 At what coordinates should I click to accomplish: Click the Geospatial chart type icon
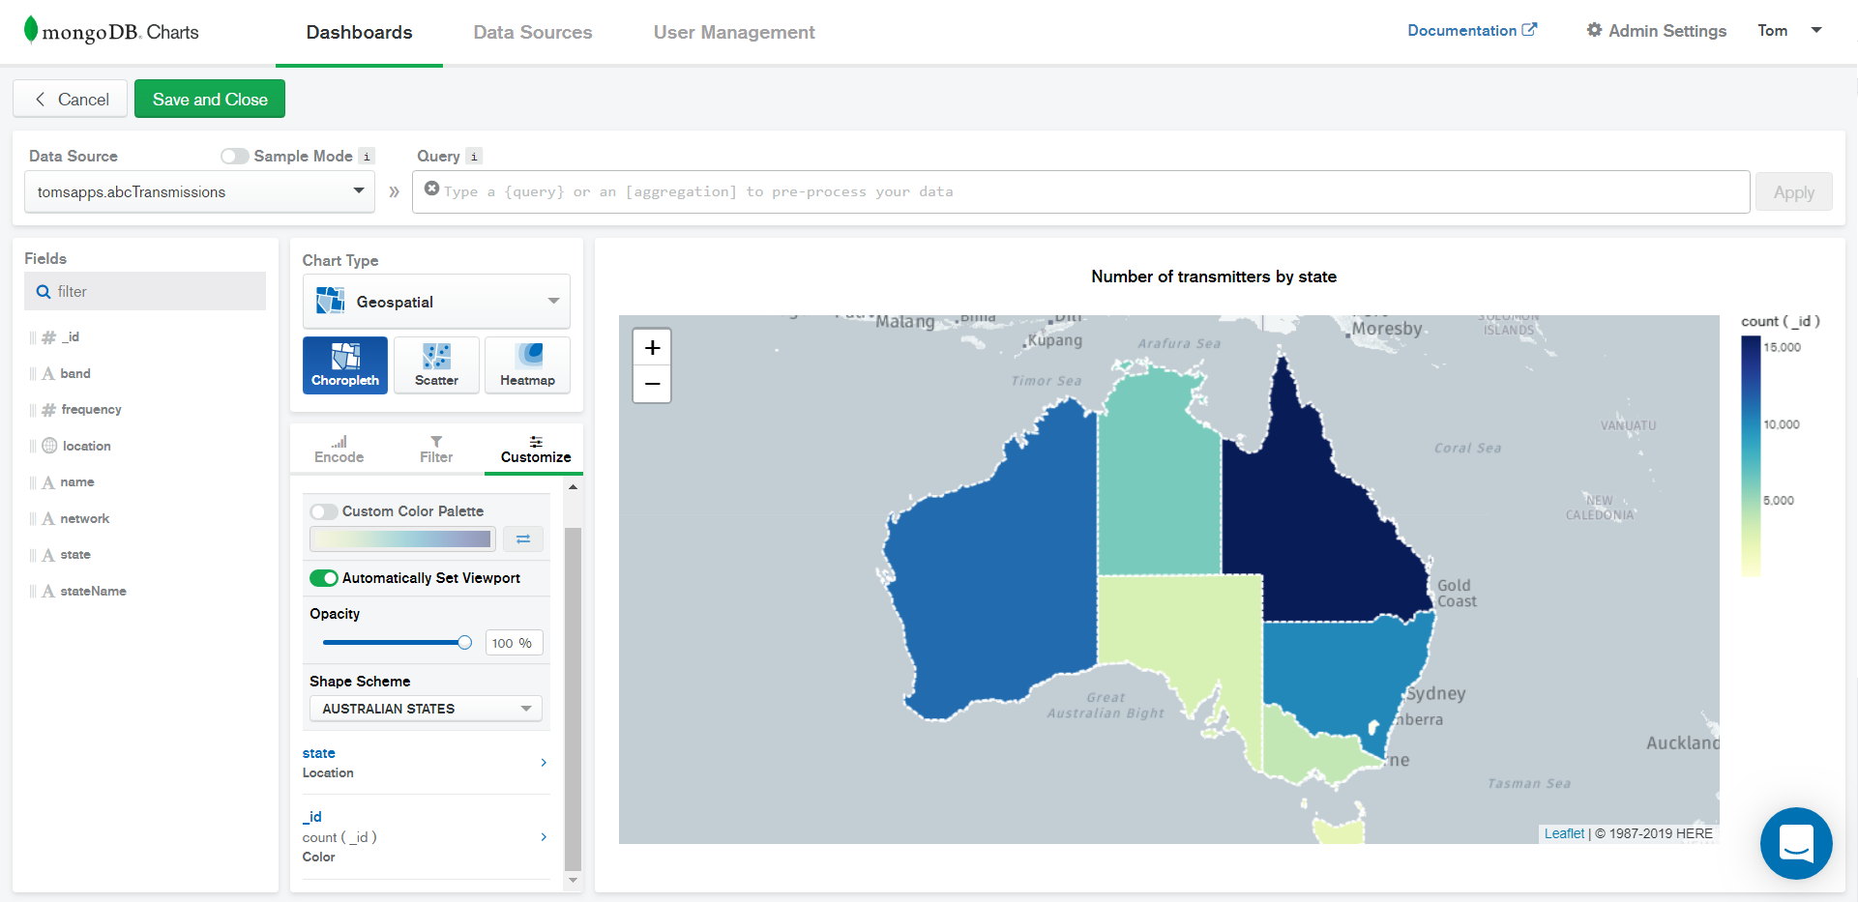click(x=331, y=301)
